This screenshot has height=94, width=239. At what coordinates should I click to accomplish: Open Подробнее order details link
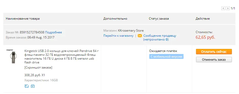[x=53, y=32]
